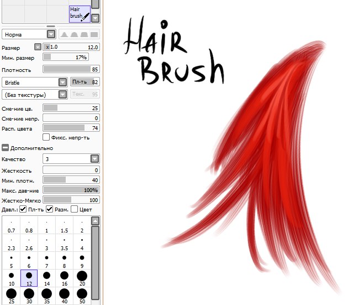Adjust the Расп. цвета slider at 74
This screenshot has width=359, height=305.
pyautogui.click(x=71, y=128)
